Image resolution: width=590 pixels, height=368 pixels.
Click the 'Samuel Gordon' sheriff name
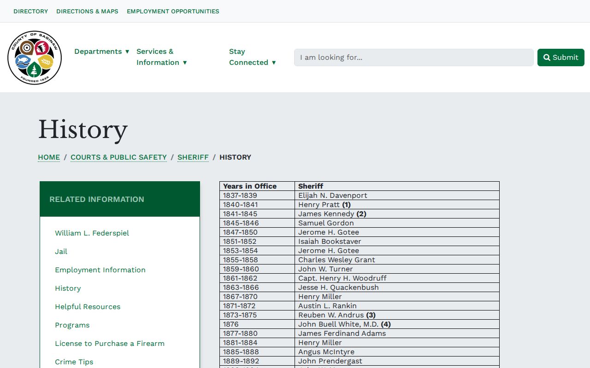tap(397, 223)
